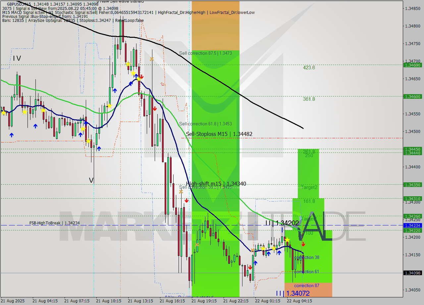Click the blue up arrow near 21 Aug 22:15
The image size is (424, 305).
point(255,263)
